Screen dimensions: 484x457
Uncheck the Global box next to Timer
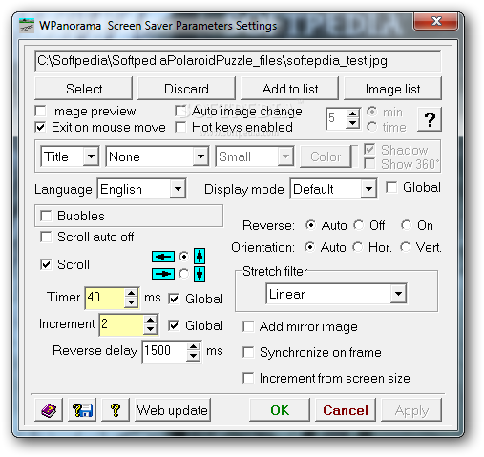(x=174, y=299)
